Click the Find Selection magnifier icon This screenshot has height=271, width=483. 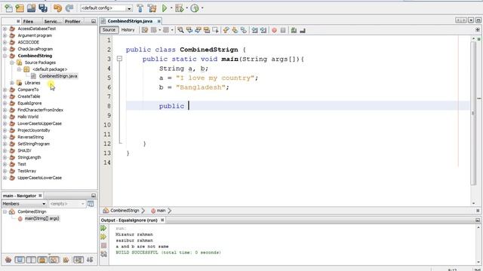coord(180,30)
